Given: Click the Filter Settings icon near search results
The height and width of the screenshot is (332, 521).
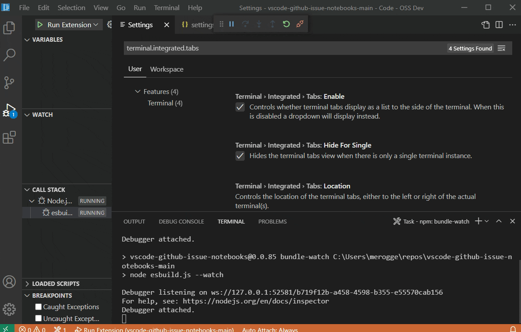Looking at the screenshot, I should coord(501,48).
